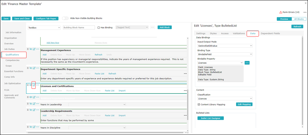Switch to the Dependent Fields tab

click(x=270, y=33)
